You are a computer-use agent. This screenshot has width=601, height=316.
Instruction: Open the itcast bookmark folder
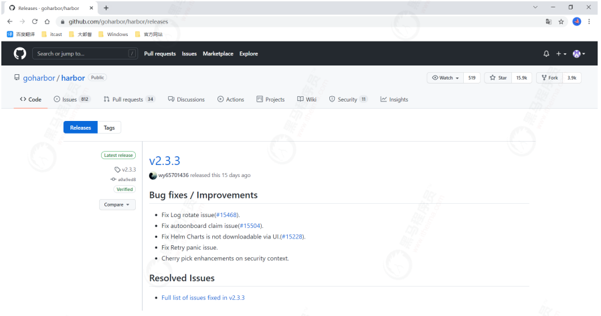click(x=52, y=35)
